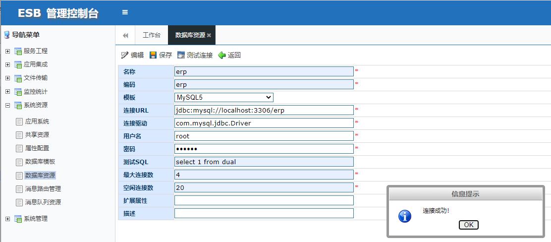Click the 测试连接 toolbar icon
Viewport: 551px width, 242px height.
pyautogui.click(x=181, y=55)
